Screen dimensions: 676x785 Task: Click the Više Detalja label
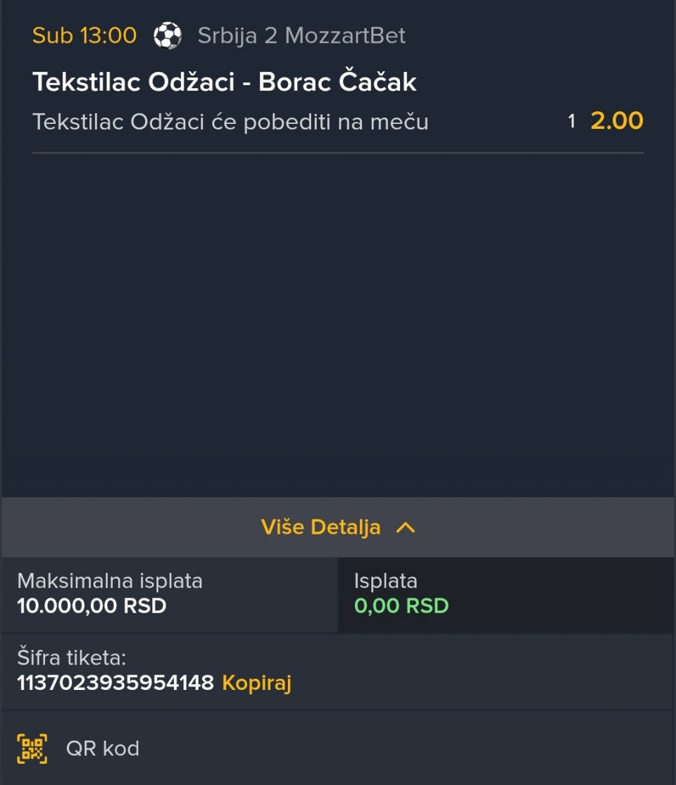click(x=320, y=527)
